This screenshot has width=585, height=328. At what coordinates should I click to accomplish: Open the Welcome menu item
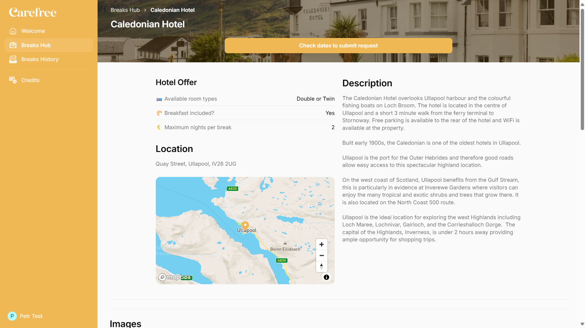tap(49, 31)
